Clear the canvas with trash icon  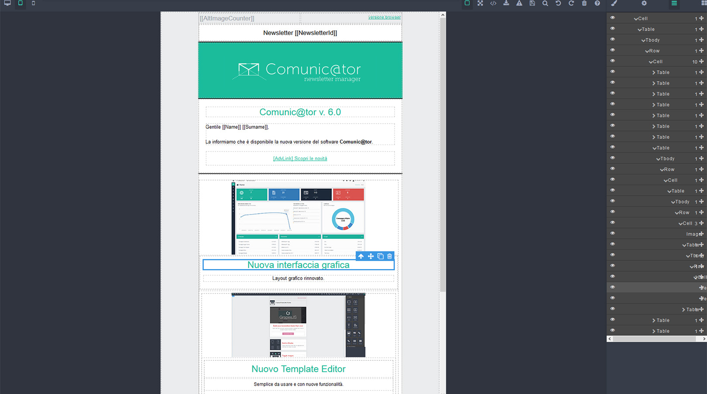(x=584, y=3)
